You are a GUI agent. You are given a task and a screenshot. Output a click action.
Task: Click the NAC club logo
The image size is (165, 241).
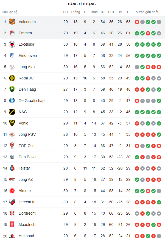tap(12, 112)
